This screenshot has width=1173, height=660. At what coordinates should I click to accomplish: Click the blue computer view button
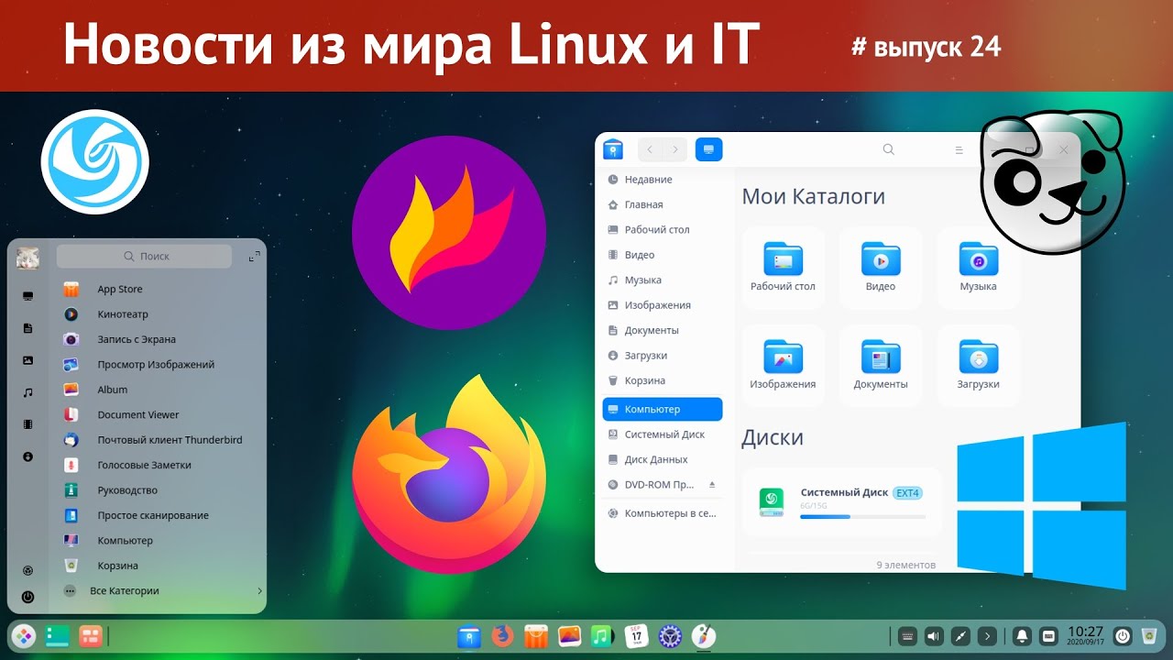pyautogui.click(x=709, y=149)
